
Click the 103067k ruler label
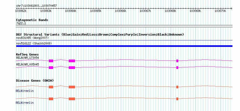[146, 11]
